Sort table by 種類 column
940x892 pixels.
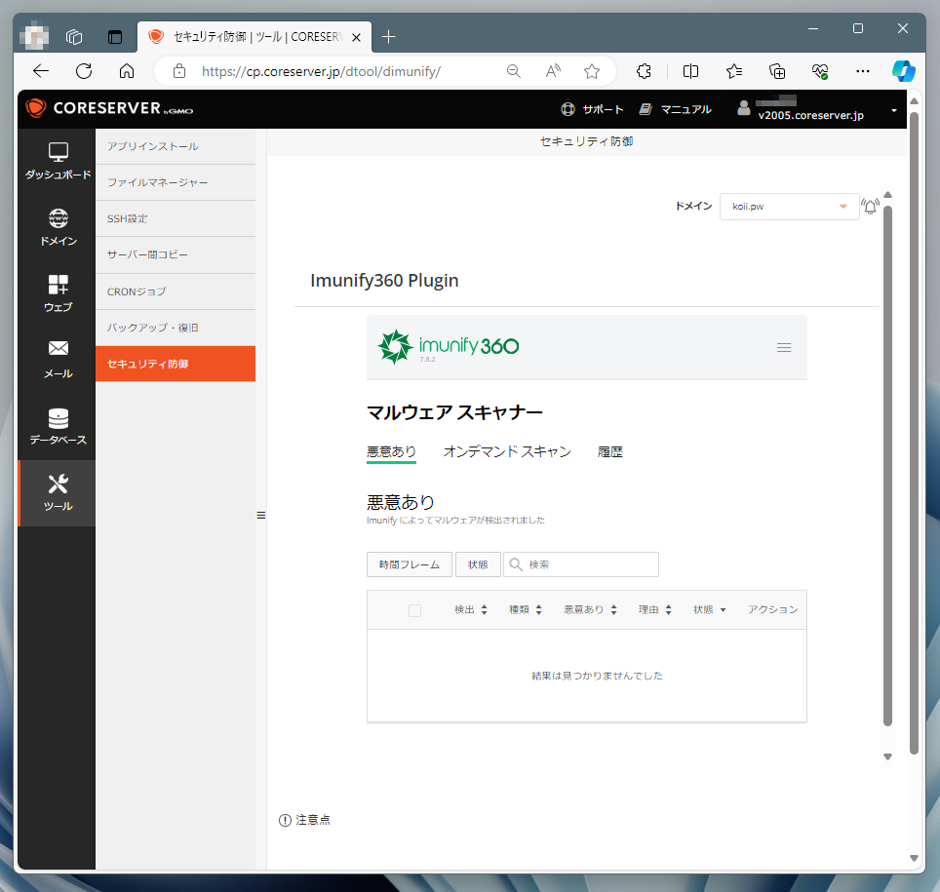pos(526,609)
